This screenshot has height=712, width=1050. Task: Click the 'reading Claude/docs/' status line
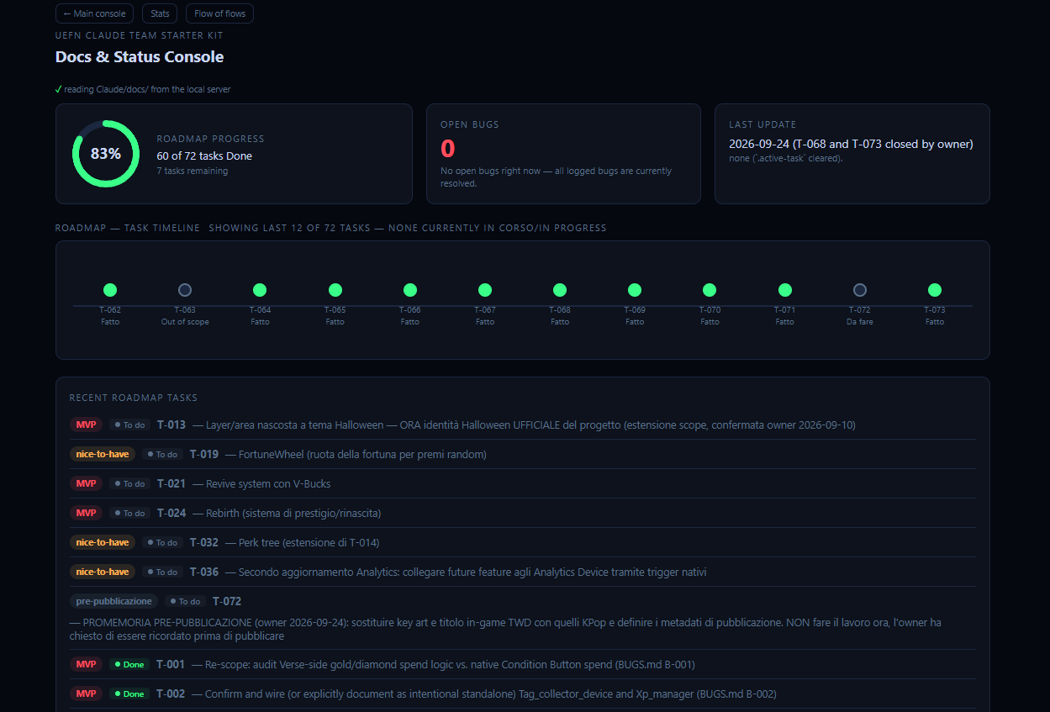143,89
